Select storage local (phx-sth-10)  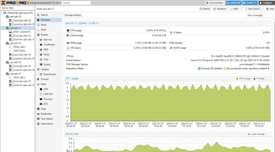coord(22,21)
